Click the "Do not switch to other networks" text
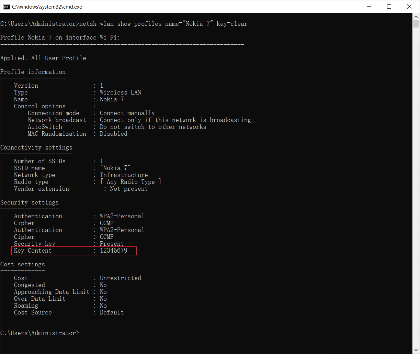Viewport: 420px width, 354px height. click(x=153, y=127)
